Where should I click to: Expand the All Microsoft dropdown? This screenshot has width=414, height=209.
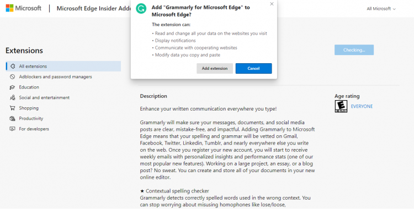[x=381, y=9]
